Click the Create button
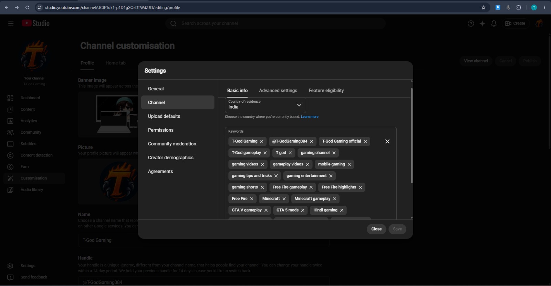The width and height of the screenshot is (551, 286). point(515,23)
